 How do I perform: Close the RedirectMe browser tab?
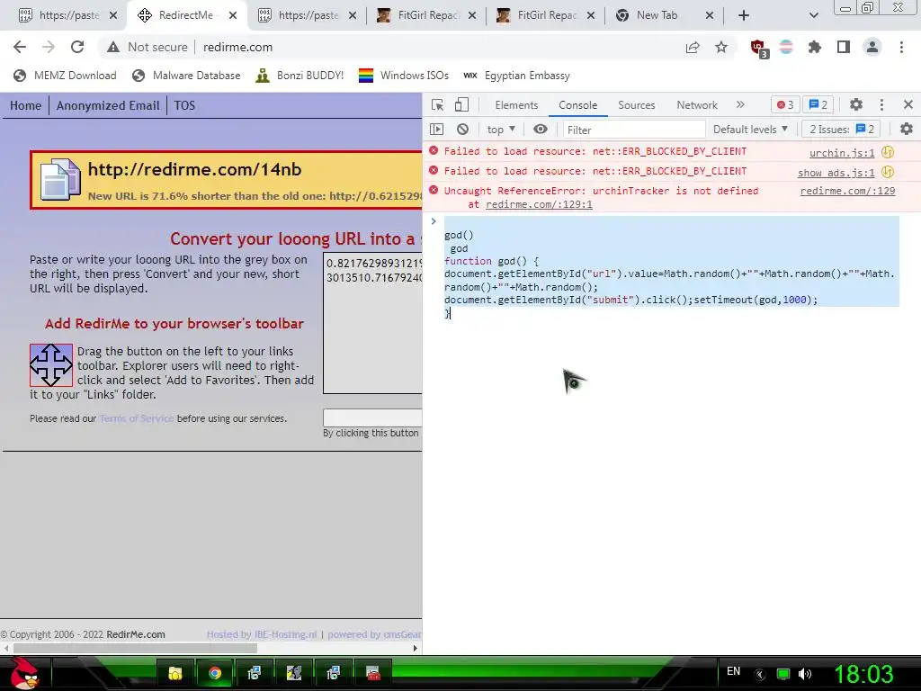pyautogui.click(x=233, y=15)
